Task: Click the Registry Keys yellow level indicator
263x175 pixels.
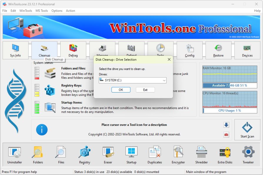Action: (37, 90)
